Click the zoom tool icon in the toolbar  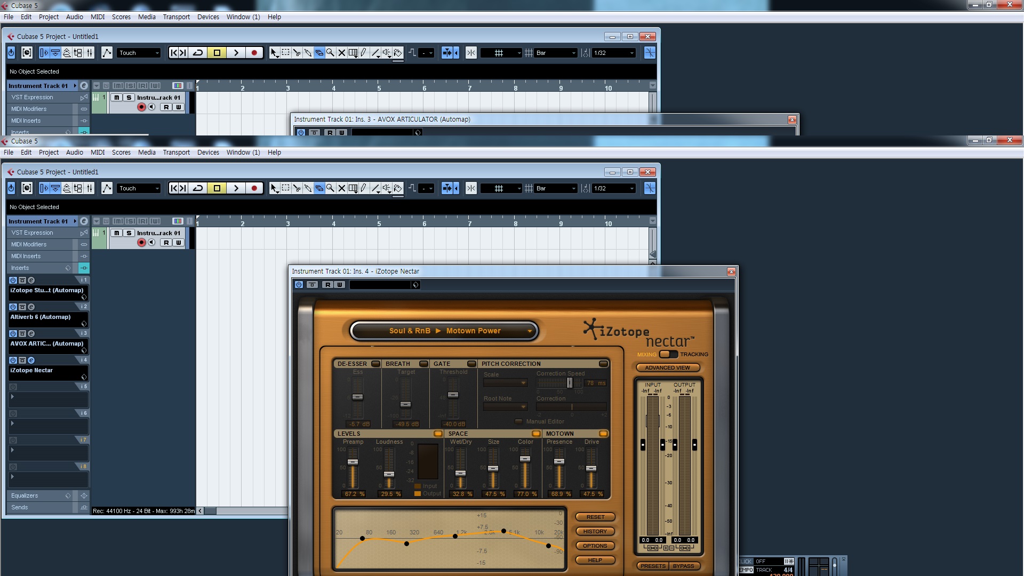[x=329, y=53]
